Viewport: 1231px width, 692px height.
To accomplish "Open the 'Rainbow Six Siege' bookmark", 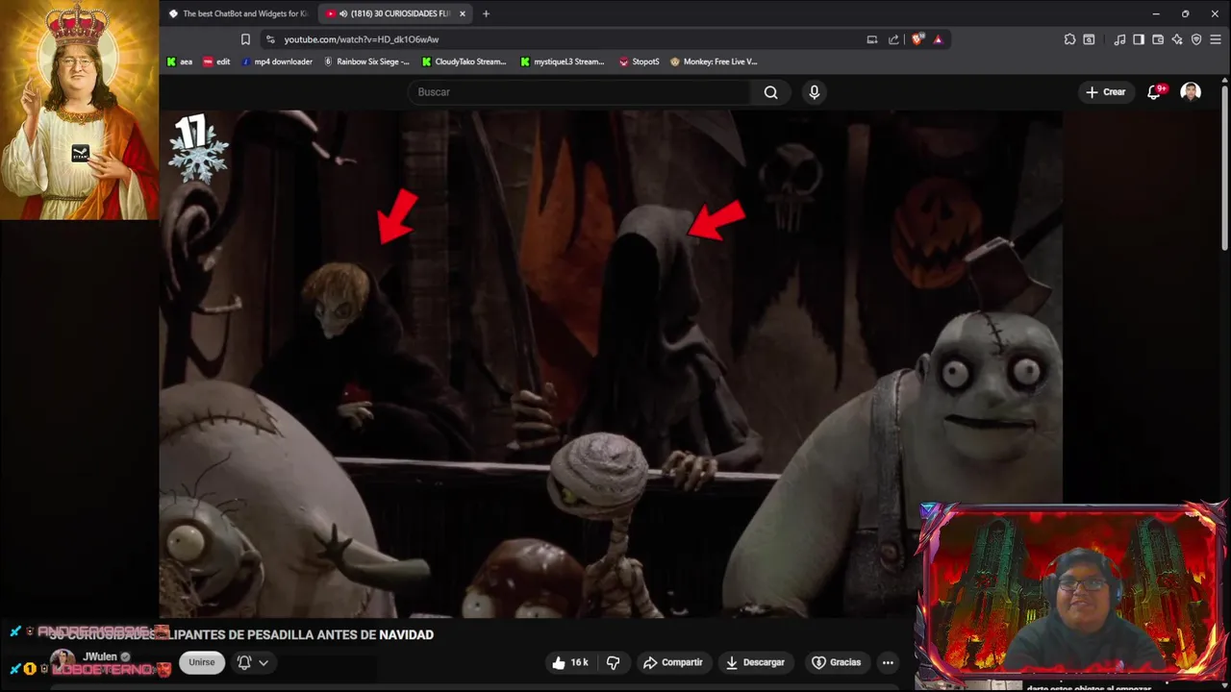I will pos(366,62).
